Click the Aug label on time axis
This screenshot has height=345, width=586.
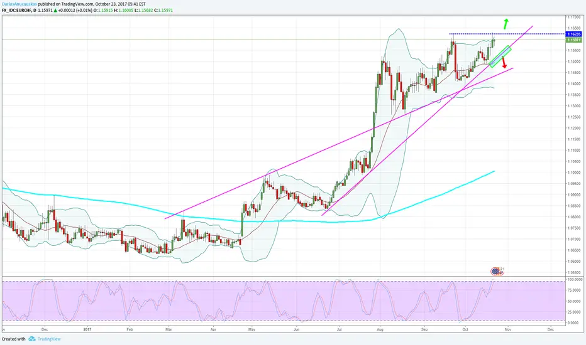click(380, 329)
